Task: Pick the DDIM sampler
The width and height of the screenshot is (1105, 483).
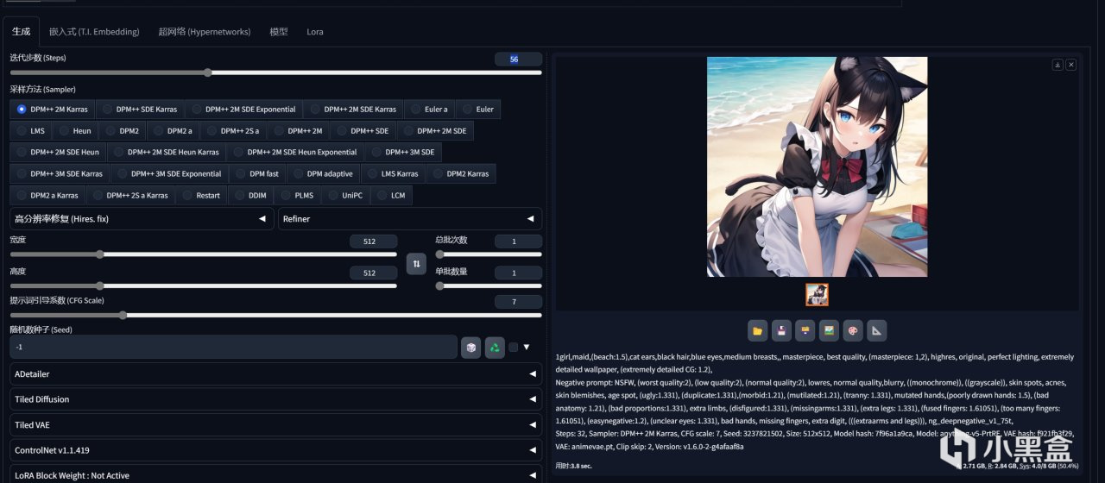Action: pyautogui.click(x=249, y=196)
